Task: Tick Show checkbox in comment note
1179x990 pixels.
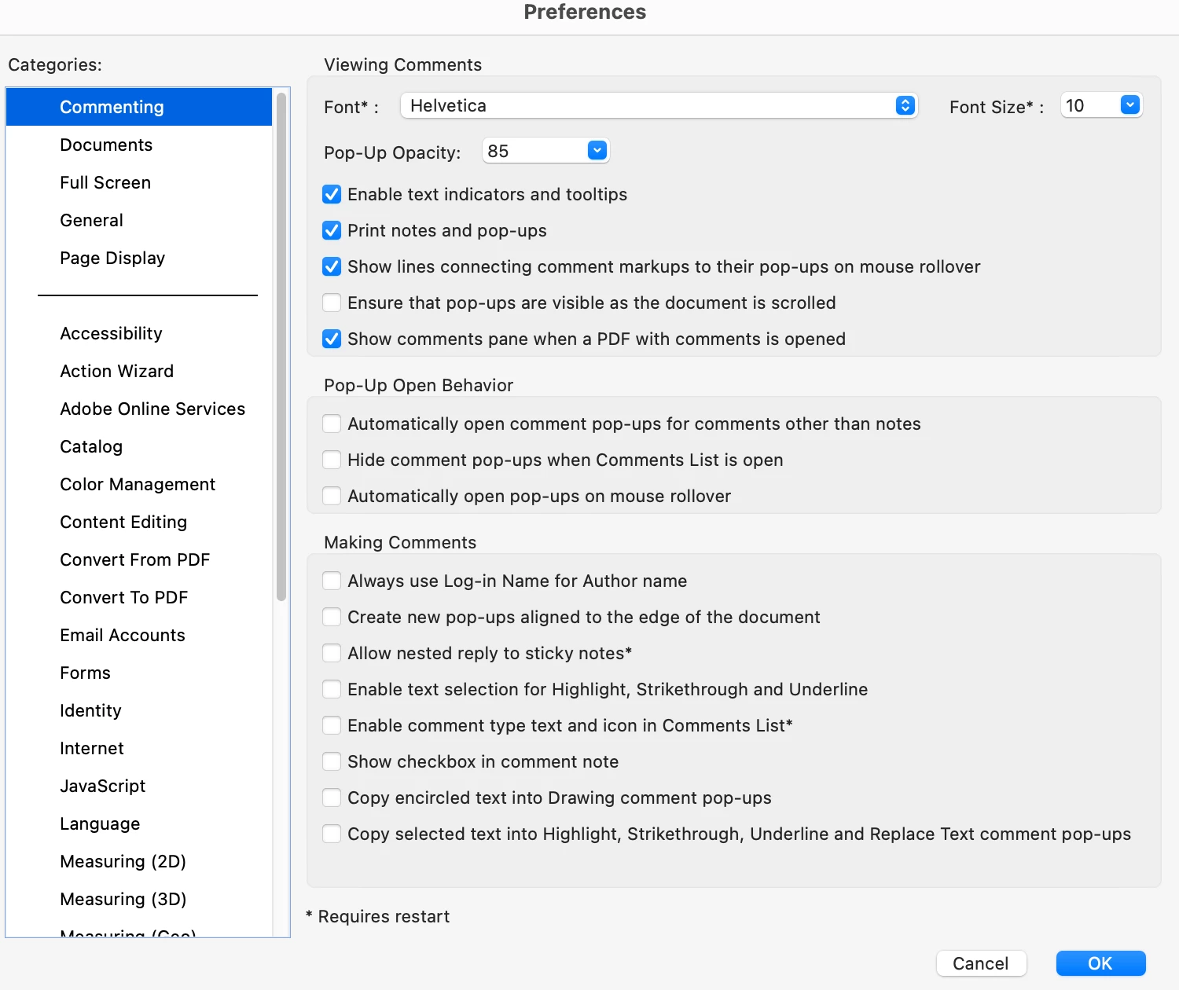Action: pyautogui.click(x=332, y=761)
